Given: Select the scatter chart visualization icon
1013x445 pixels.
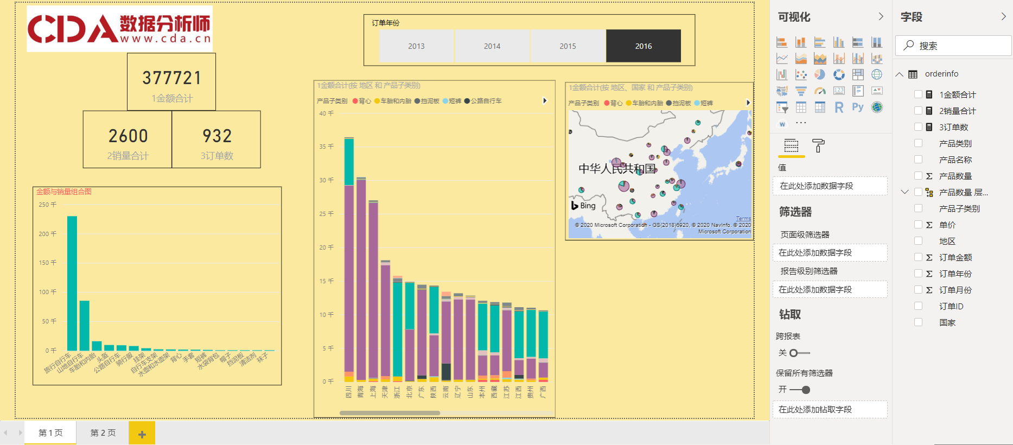Looking at the screenshot, I should point(801,74).
